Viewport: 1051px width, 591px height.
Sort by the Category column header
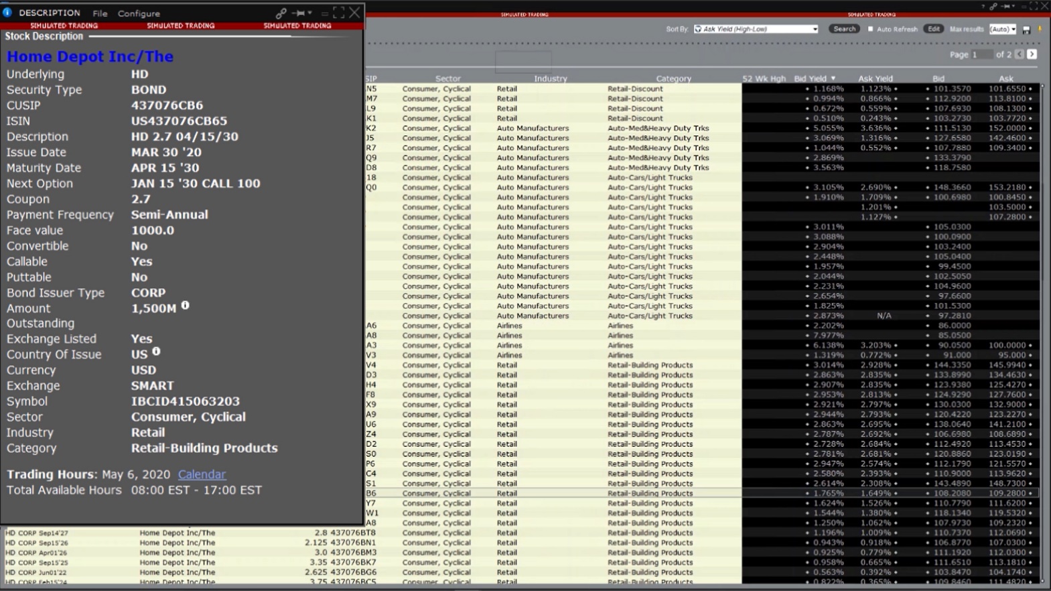tap(673, 78)
